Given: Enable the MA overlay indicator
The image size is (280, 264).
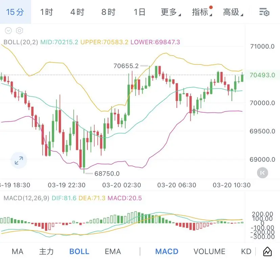Looking at the screenshot, I should point(18,252).
